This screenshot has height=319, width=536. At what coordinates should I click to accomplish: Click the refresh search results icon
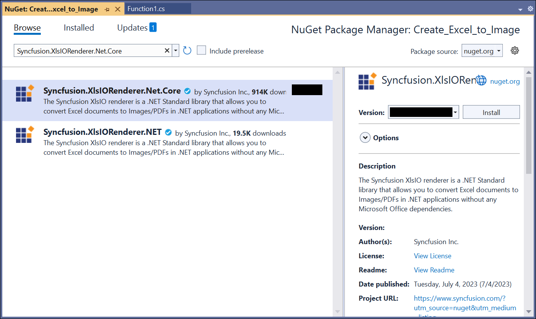(187, 51)
